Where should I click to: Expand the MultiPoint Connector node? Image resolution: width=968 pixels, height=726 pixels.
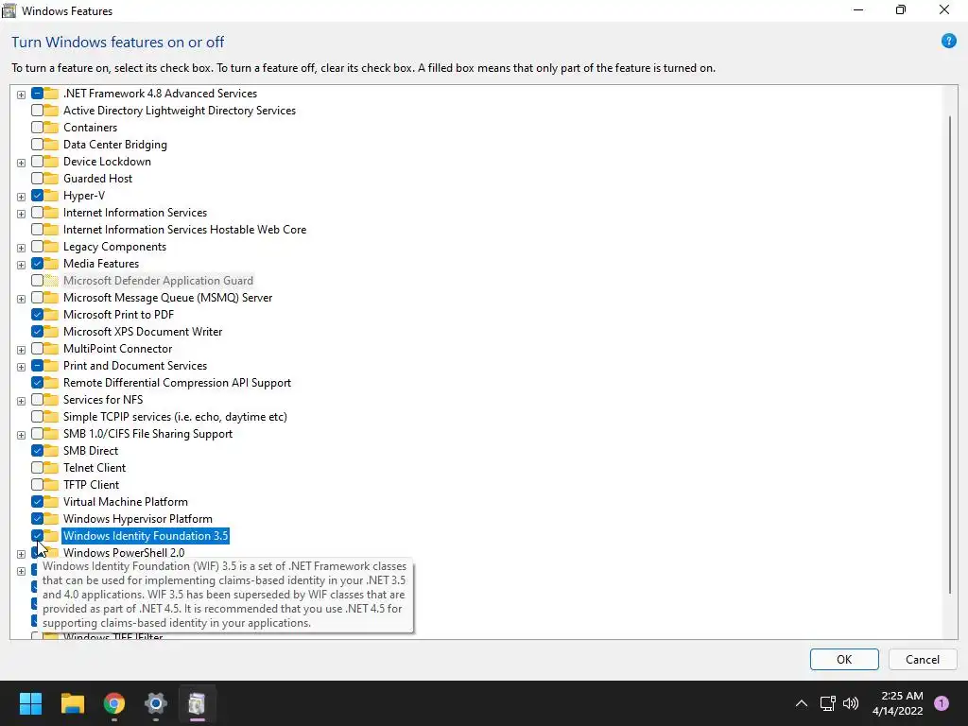tap(21, 350)
